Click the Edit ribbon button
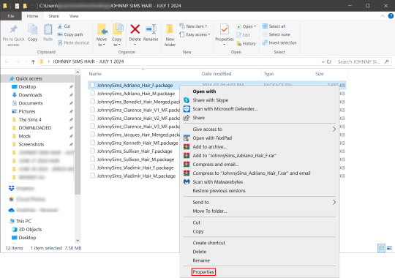 point(243,35)
